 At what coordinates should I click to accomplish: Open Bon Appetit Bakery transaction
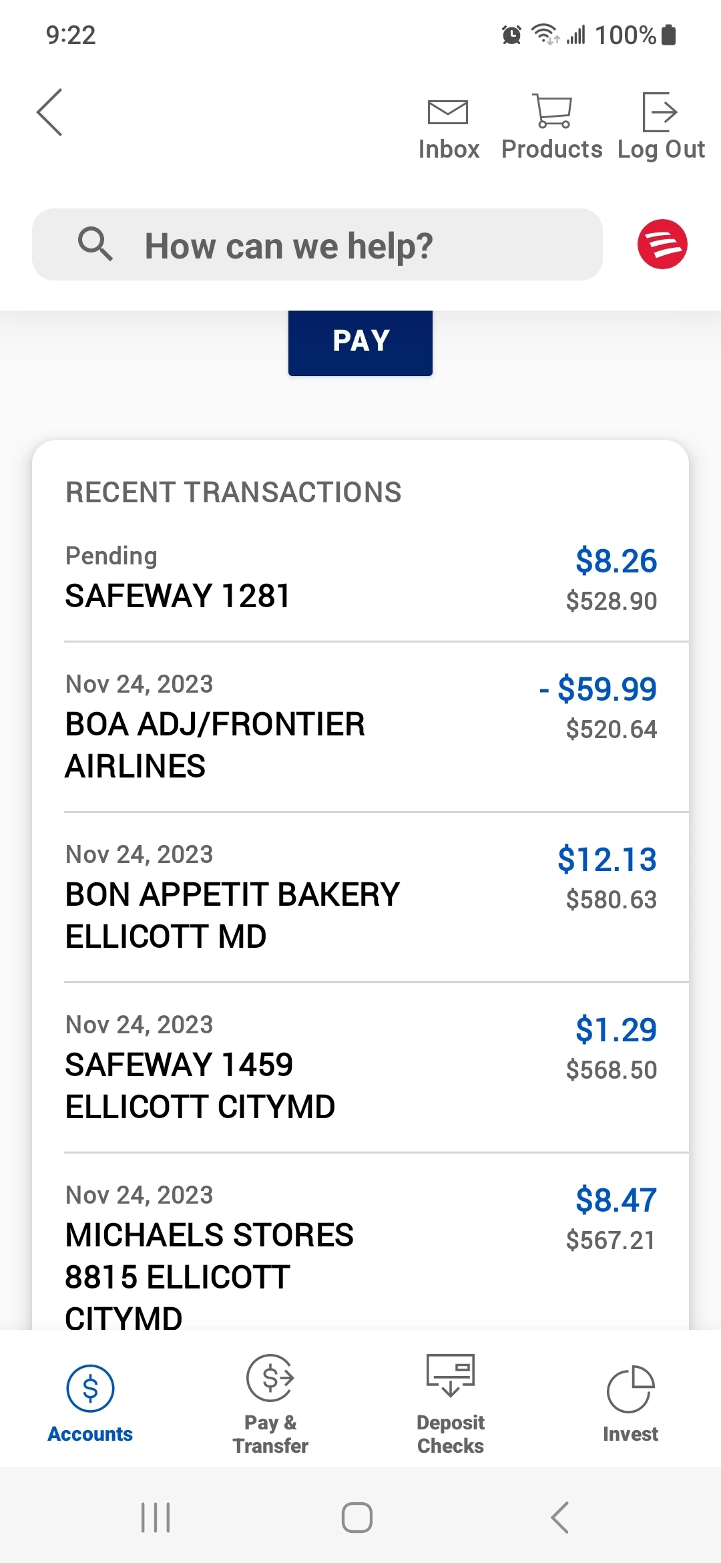click(360, 897)
